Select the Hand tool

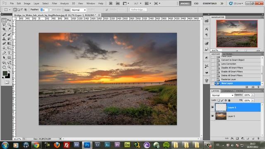(4, 67)
